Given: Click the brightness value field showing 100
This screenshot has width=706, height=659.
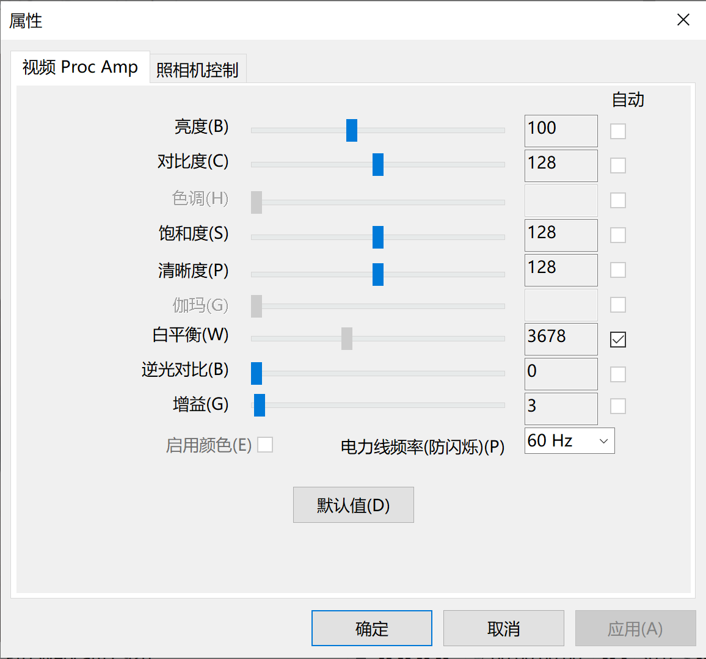Looking at the screenshot, I should (x=560, y=130).
